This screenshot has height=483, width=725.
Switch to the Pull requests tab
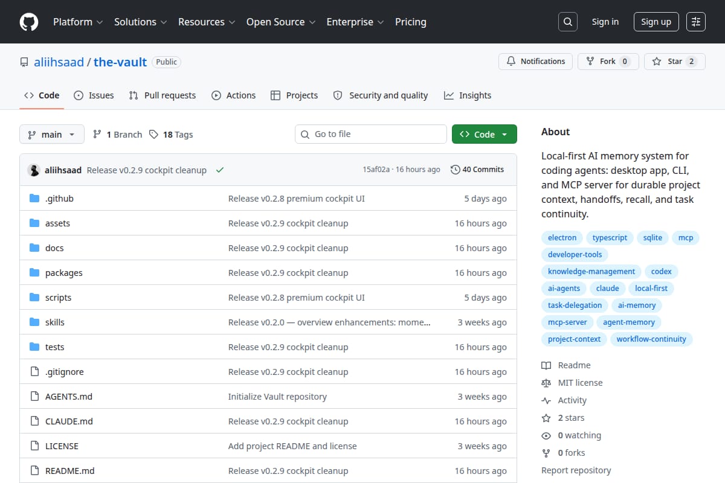pyautogui.click(x=163, y=95)
